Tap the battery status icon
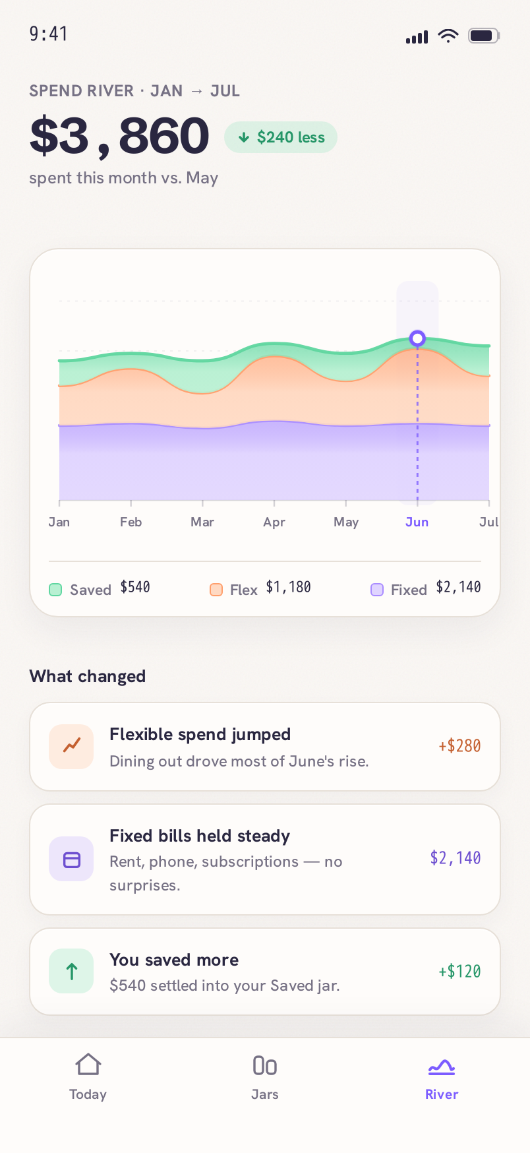Screen dimensions: 530x1153 click(484, 36)
